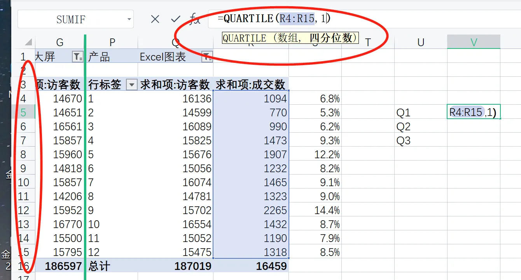Screen dimensions: 521x280
Task: Select the 总计 total row label
Action: pos(112,266)
